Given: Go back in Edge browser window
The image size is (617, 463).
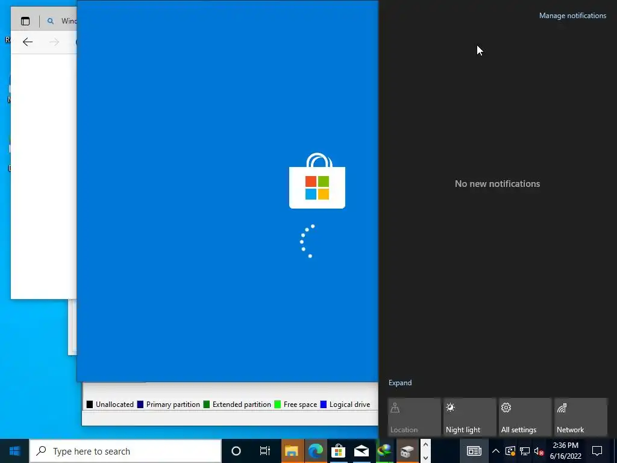Looking at the screenshot, I should point(28,42).
